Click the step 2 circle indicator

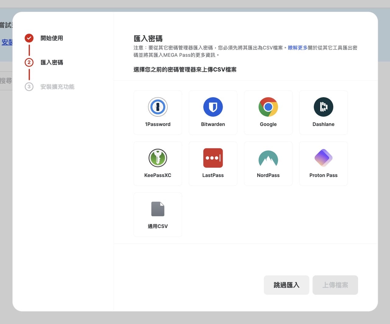coord(29,62)
